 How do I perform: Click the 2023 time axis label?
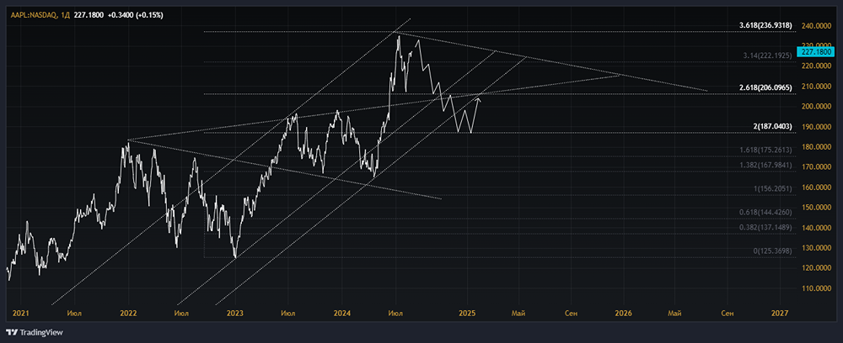[x=235, y=313]
